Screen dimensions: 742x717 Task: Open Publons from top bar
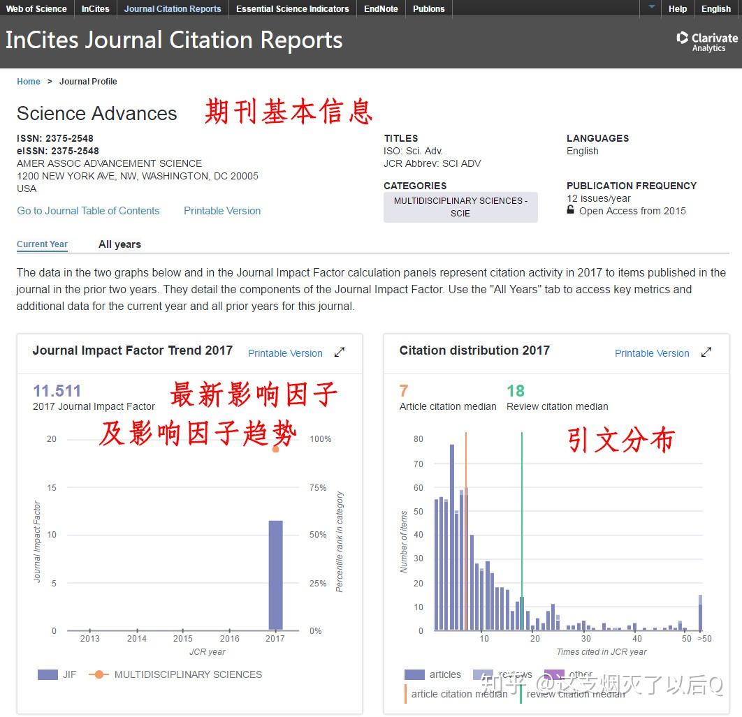(x=429, y=8)
